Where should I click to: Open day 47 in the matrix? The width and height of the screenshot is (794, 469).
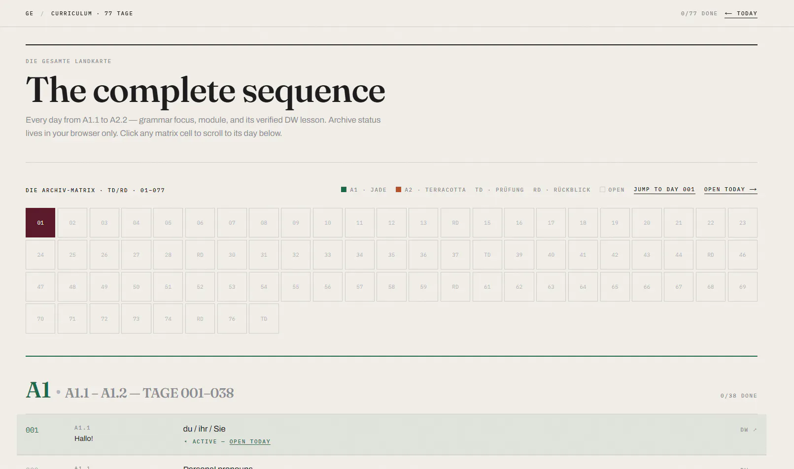tap(40, 287)
